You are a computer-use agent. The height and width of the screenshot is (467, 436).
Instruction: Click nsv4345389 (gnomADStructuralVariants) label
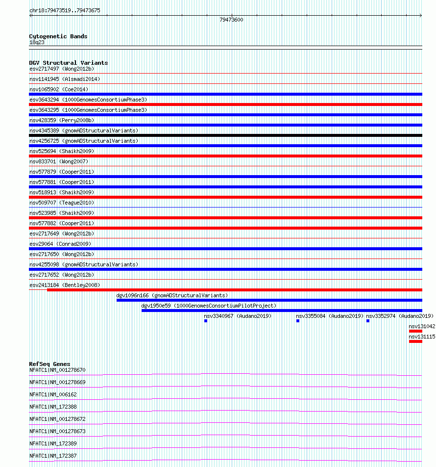(84, 131)
